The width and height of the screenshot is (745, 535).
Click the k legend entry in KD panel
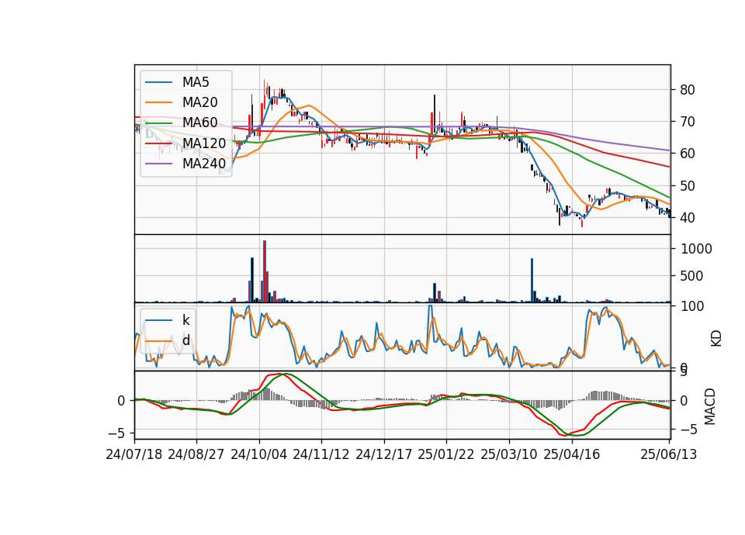coord(185,320)
